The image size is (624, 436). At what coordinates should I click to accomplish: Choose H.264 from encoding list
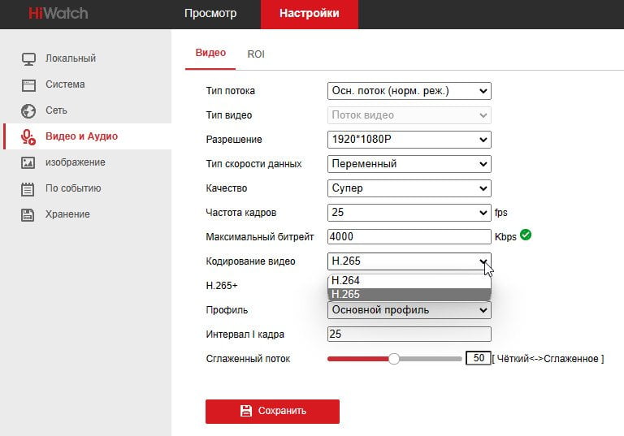click(x=409, y=281)
